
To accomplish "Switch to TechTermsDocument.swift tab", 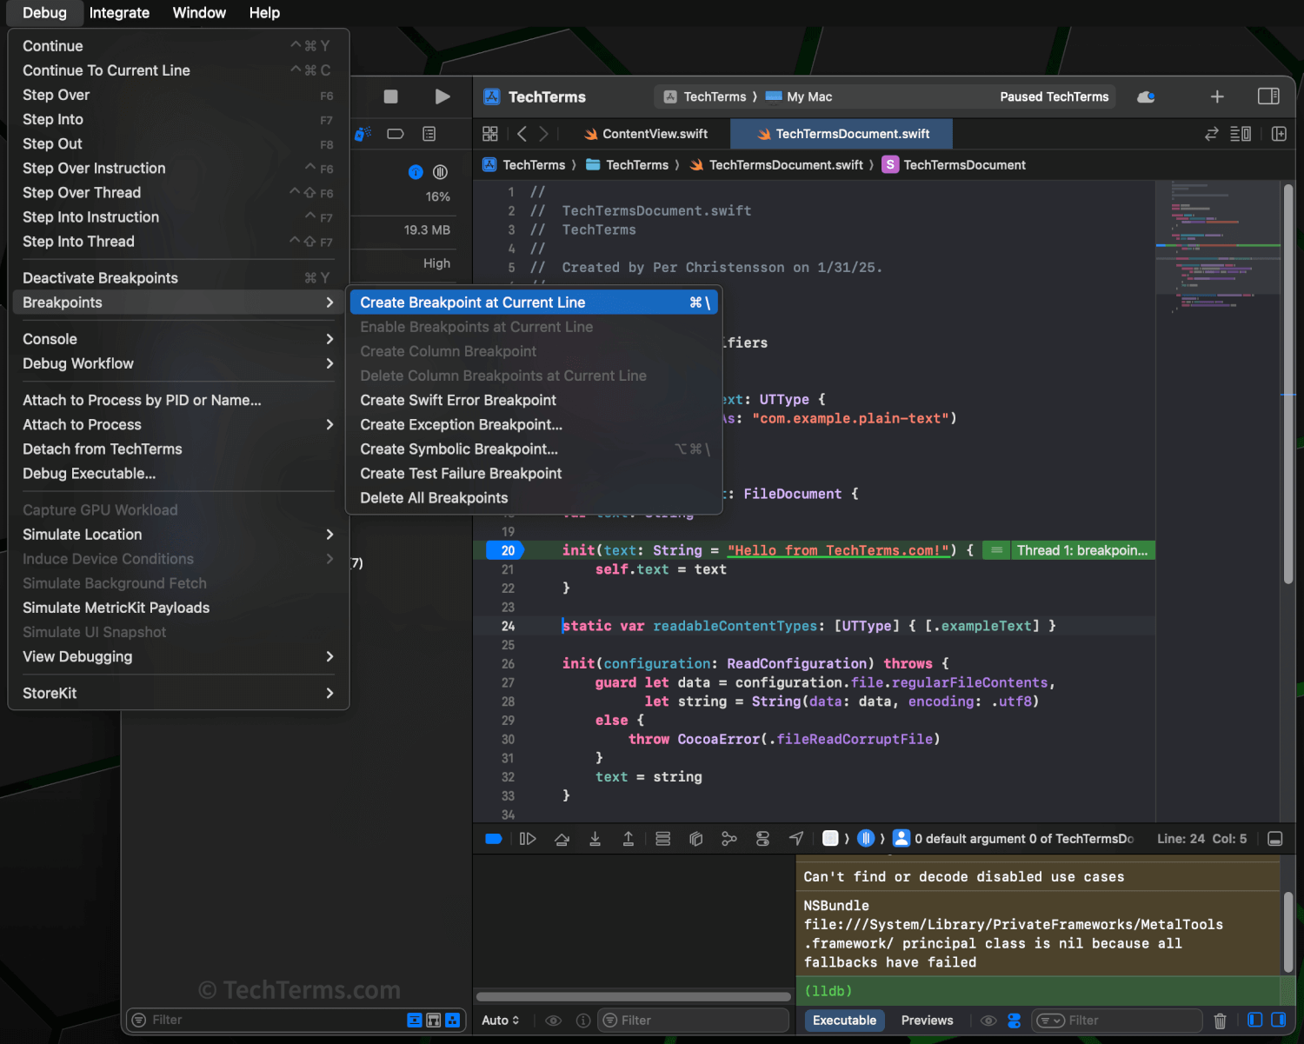I will (x=842, y=134).
